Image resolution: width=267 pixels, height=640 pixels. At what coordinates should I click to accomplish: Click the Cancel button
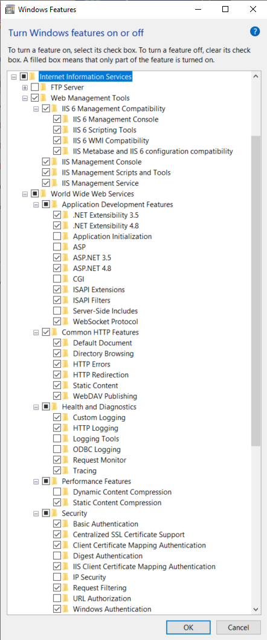click(239, 627)
